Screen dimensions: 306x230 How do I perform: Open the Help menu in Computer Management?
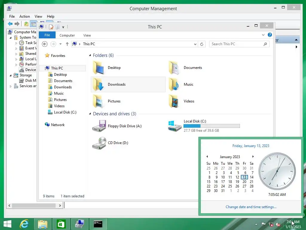[51, 16]
